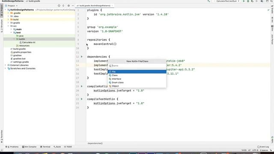Screen dimensions: 274x154
Task: Click run gutter arrow beside compileKotlin
Action: [x=82, y=86]
